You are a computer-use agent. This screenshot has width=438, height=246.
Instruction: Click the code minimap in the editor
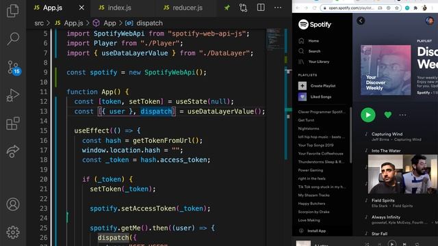[274, 39]
